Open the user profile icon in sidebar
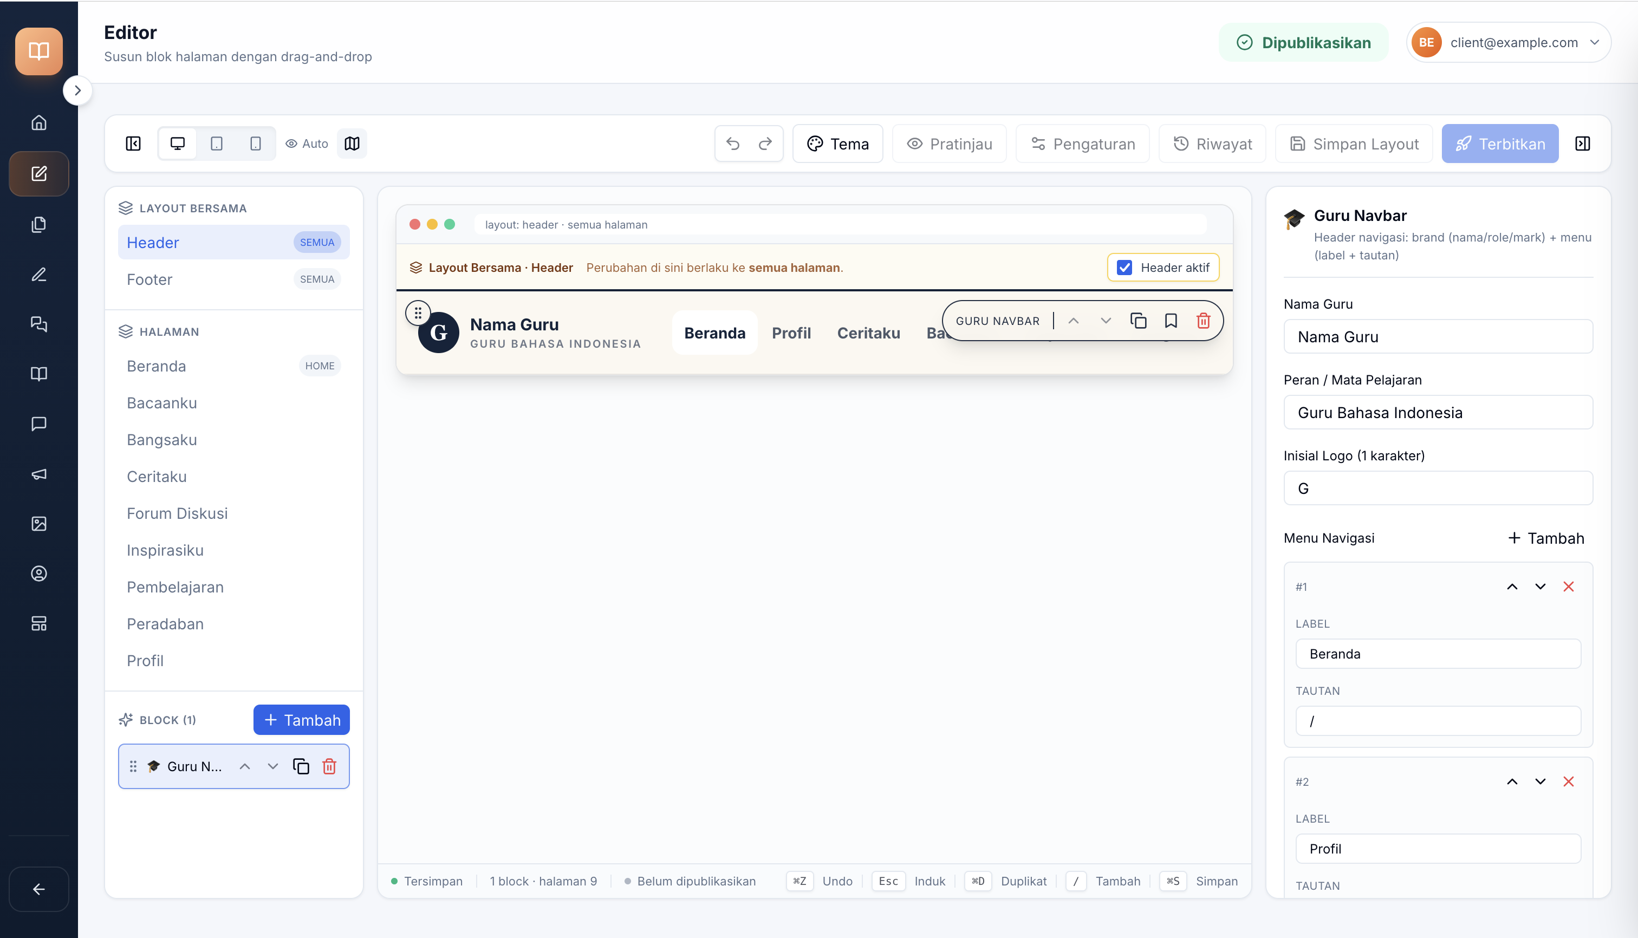The image size is (1638, 938). coord(40,574)
